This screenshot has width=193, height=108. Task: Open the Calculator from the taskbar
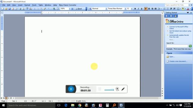(x=107, y=105)
